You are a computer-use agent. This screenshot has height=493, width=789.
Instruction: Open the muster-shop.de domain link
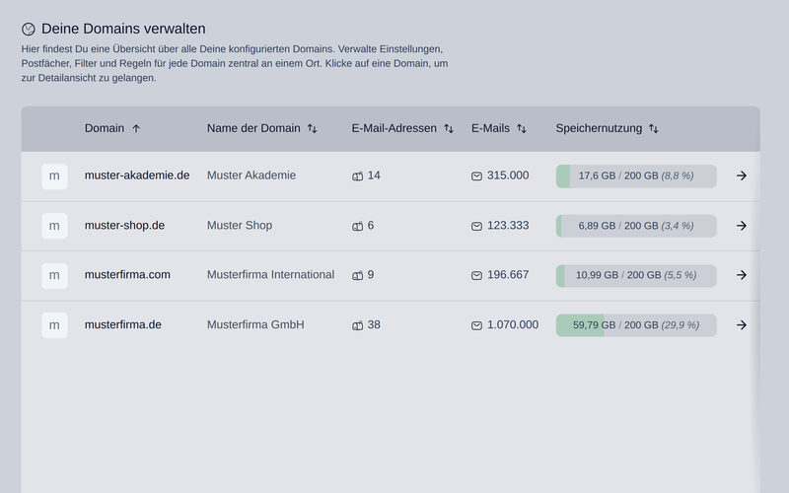coord(124,226)
